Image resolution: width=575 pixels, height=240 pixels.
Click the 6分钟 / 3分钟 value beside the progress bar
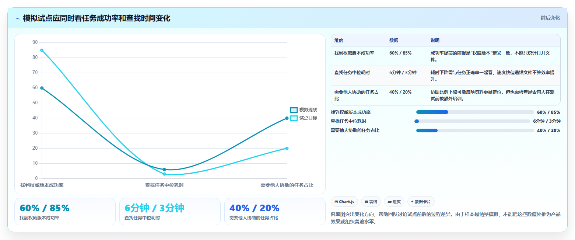pyautogui.click(x=547, y=121)
